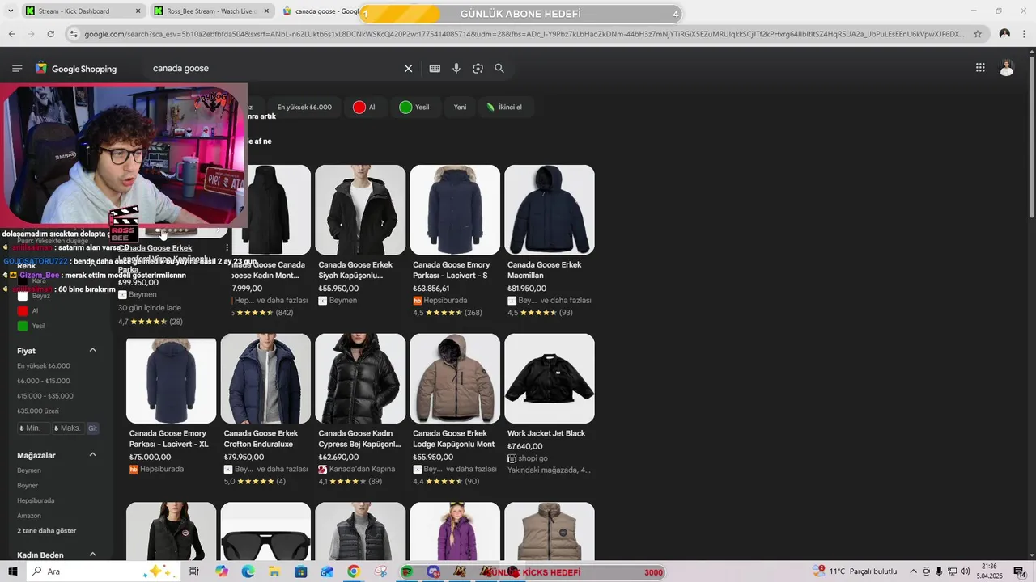The height and width of the screenshot is (582, 1036).
Task: Filter price ₺35.000 üzeri
Action: pos(38,411)
